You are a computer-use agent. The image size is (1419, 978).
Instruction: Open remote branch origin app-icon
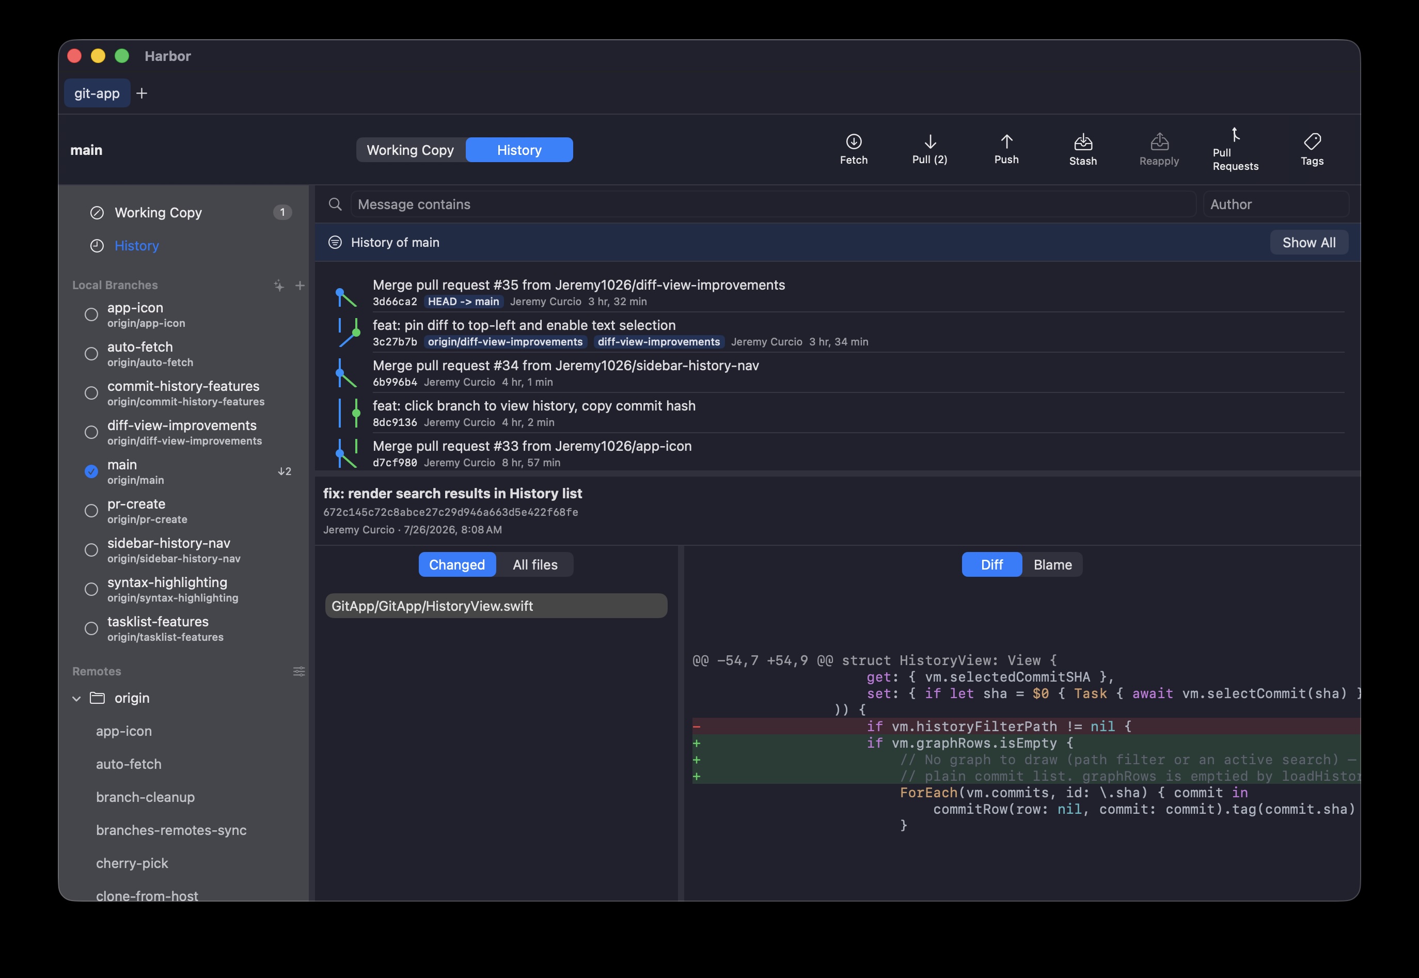click(124, 731)
